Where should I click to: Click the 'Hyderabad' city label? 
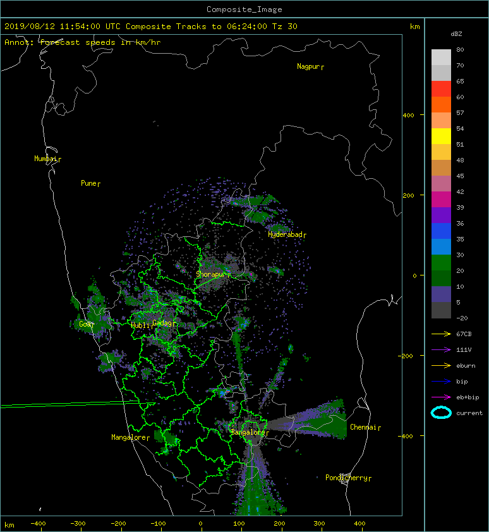[285, 234]
